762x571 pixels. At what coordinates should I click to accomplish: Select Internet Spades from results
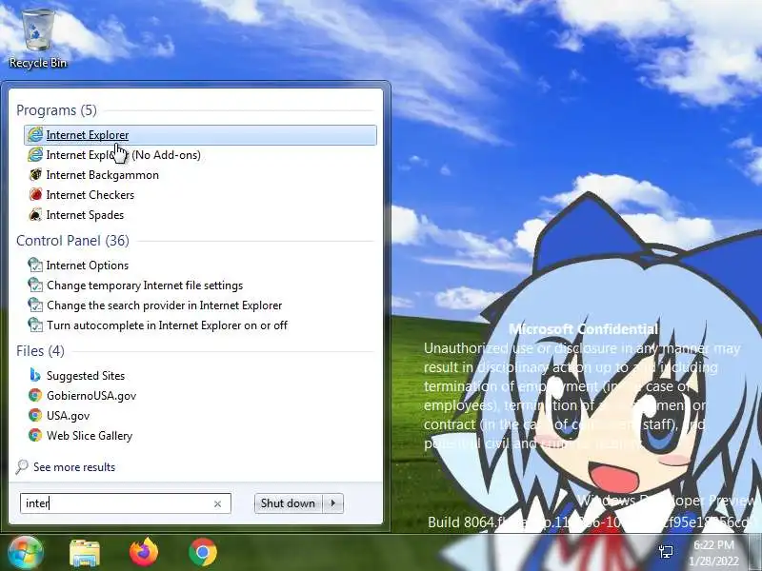(x=85, y=215)
